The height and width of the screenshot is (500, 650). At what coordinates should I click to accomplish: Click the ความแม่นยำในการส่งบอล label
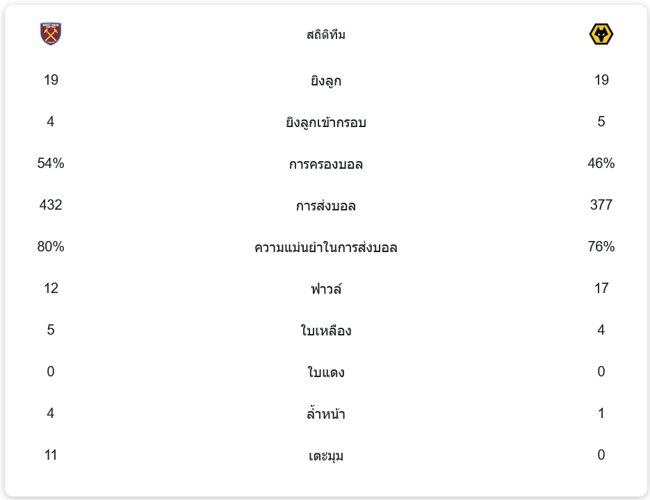point(325,248)
